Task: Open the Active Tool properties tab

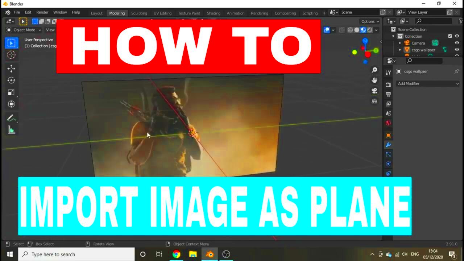Action: 388,73
